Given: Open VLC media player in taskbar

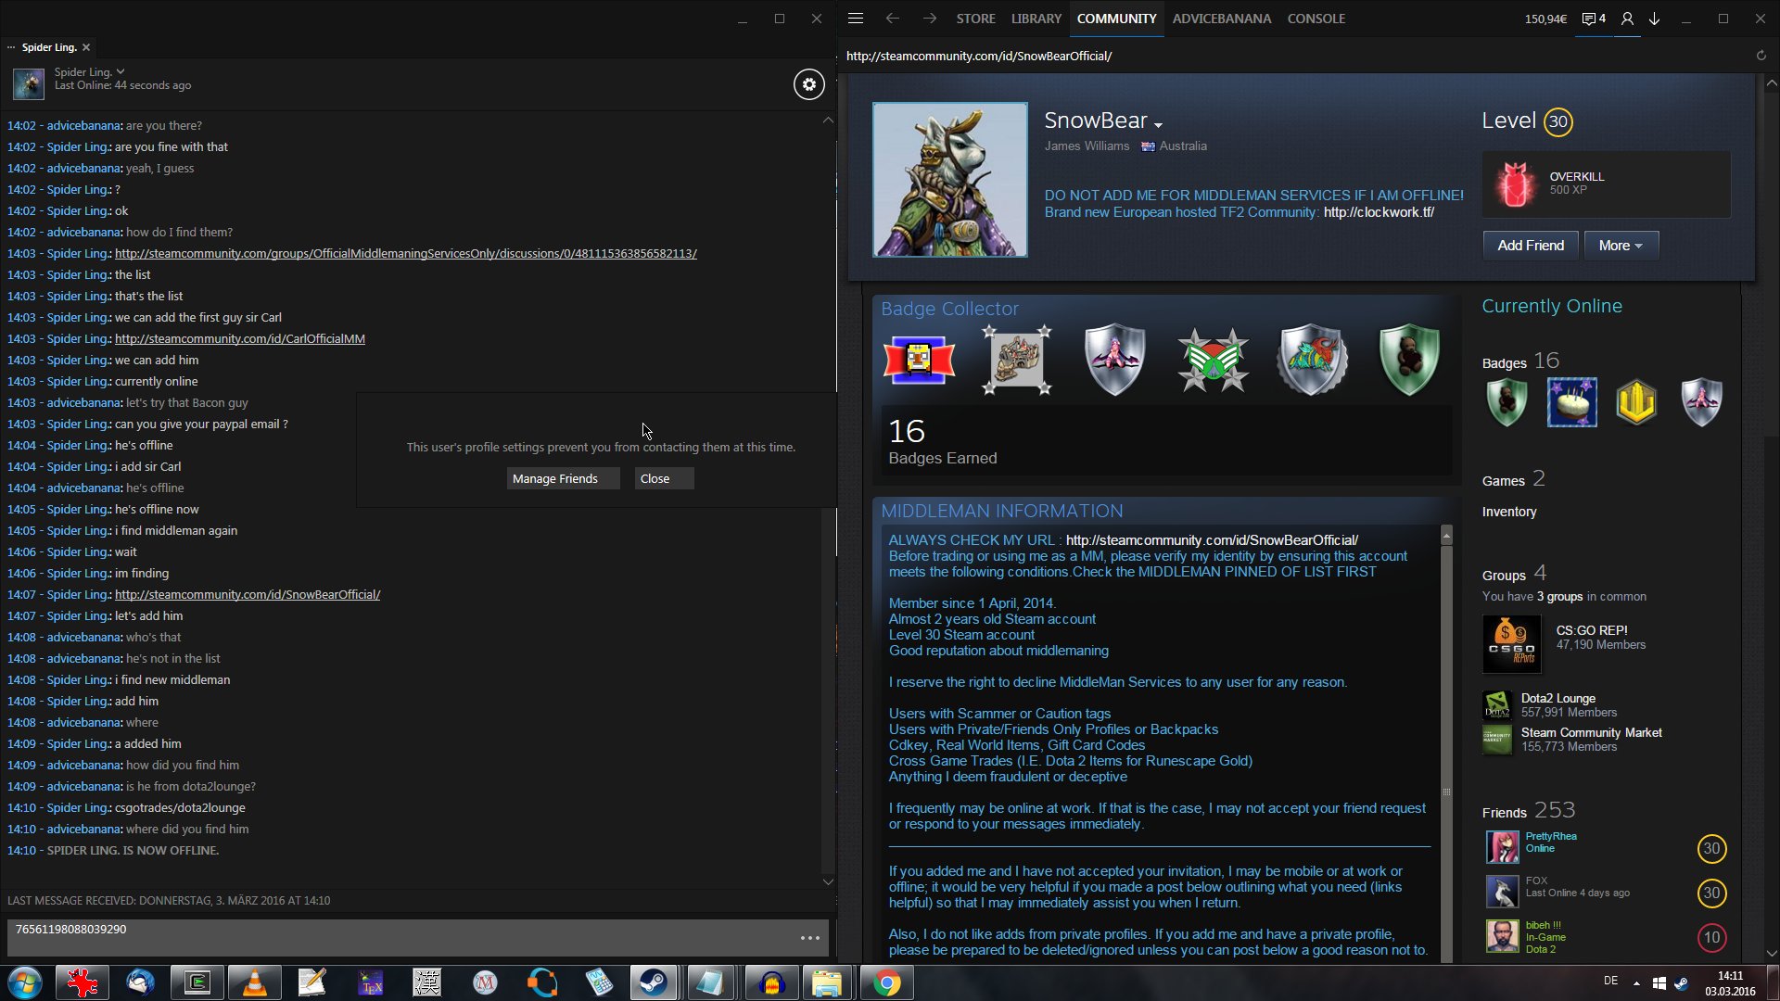Looking at the screenshot, I should pyautogui.click(x=254, y=982).
